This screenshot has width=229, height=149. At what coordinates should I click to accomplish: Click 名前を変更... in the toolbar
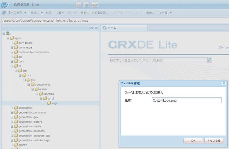pos(100,13)
